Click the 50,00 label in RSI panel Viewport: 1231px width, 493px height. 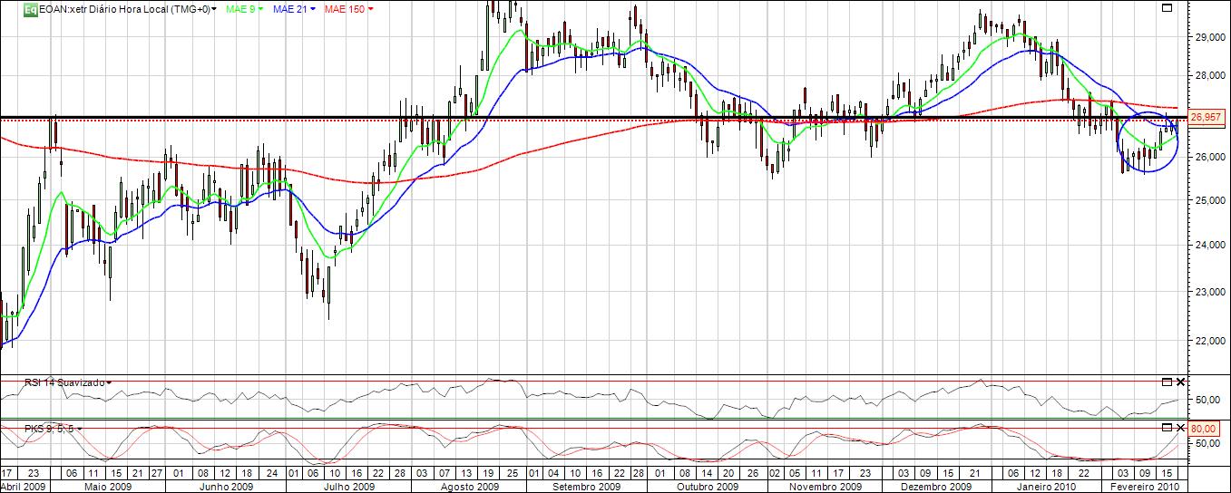coord(1206,399)
